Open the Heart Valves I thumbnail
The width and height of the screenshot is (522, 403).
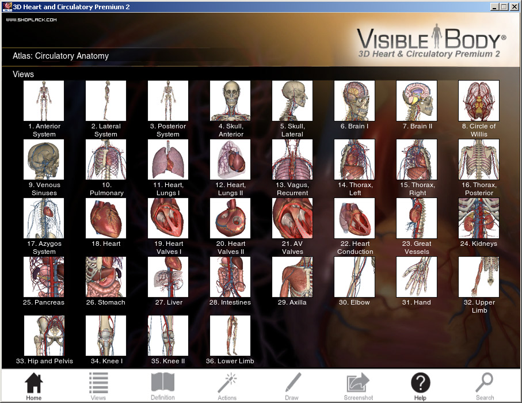(168, 218)
